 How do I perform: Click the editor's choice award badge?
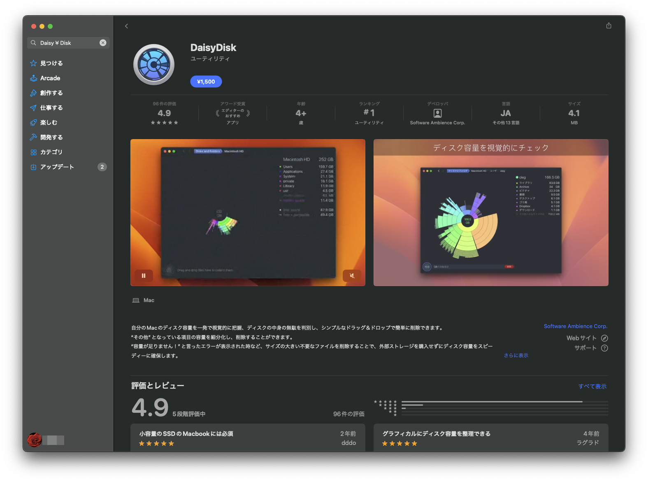233,113
